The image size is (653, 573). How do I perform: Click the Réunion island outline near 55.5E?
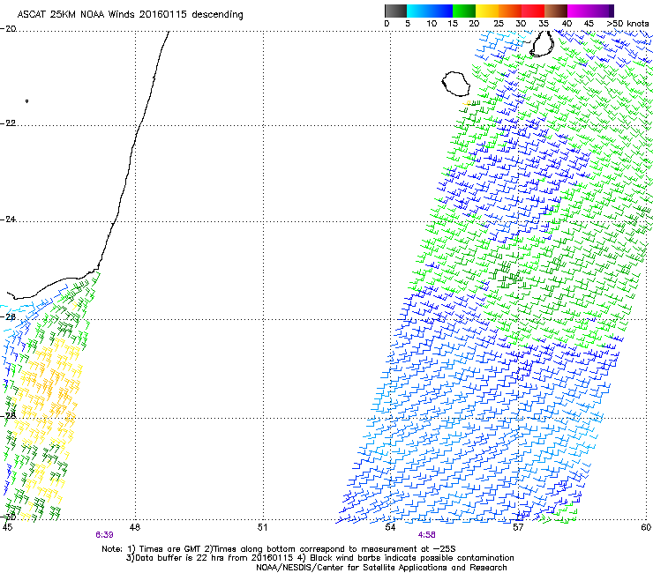tap(455, 84)
